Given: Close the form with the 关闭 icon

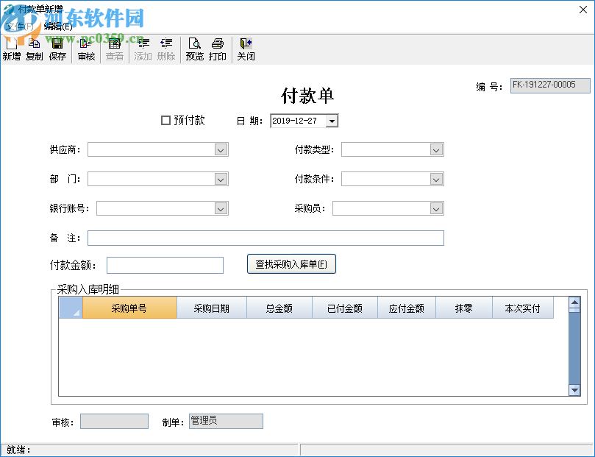Looking at the screenshot, I should 246,48.
